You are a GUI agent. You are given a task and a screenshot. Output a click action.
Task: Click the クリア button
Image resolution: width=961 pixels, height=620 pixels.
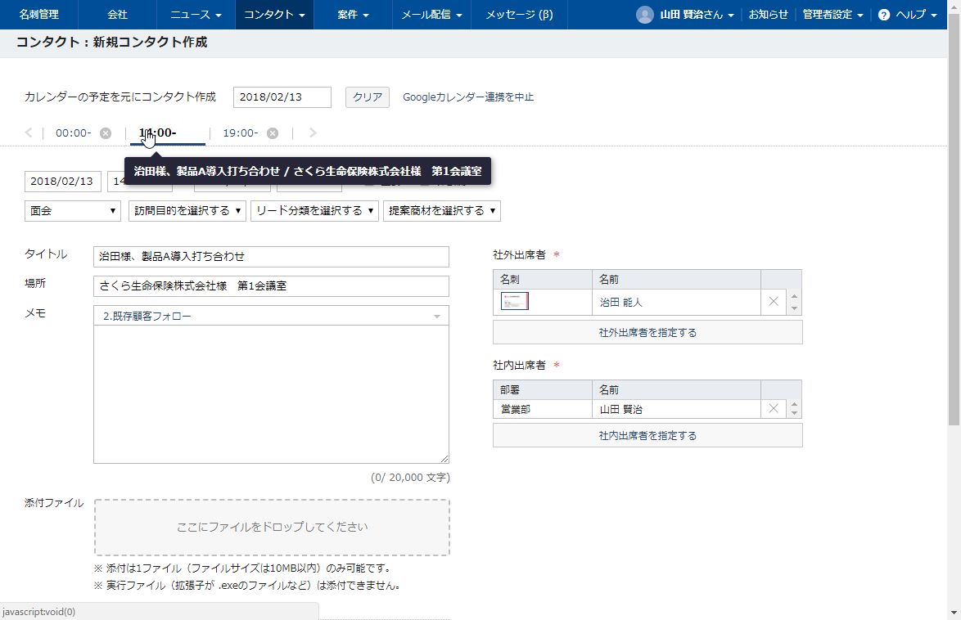click(x=367, y=97)
